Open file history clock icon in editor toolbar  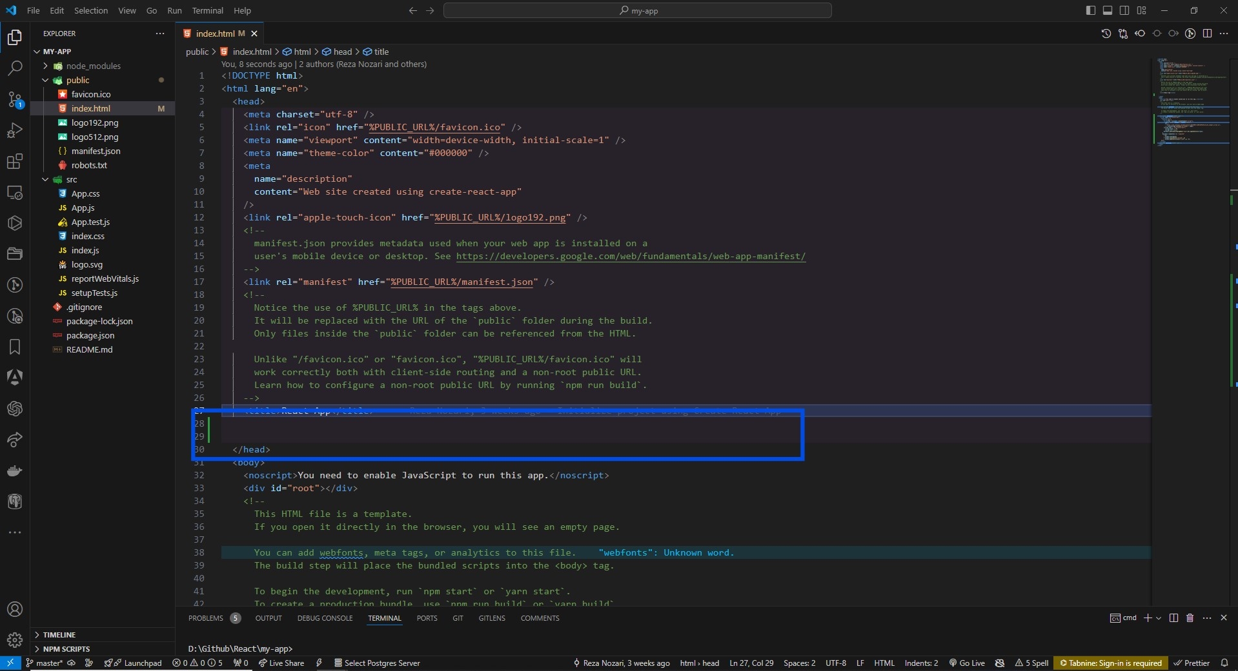tap(1106, 34)
